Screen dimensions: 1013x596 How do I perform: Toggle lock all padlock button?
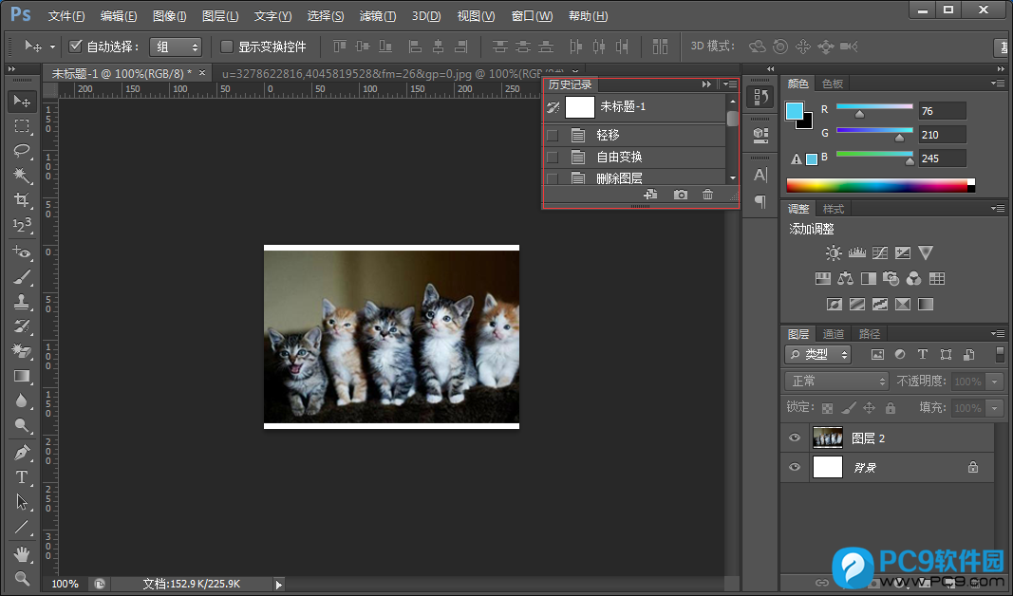pyautogui.click(x=891, y=407)
